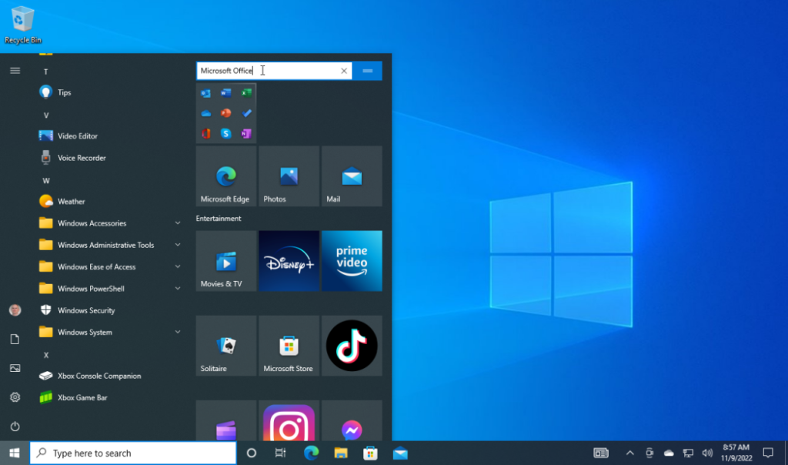Launch the Instagram tile
Viewport: 788px width, 465px height.
click(289, 423)
